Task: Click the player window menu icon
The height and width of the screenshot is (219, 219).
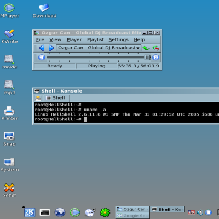Action: point(37,33)
